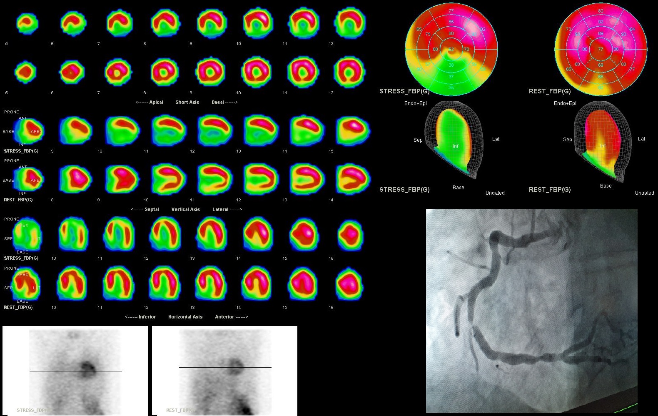Viewport: 658px width, 416px height.
Task: Click segment value 38 on stress polar map
Action: [451, 65]
